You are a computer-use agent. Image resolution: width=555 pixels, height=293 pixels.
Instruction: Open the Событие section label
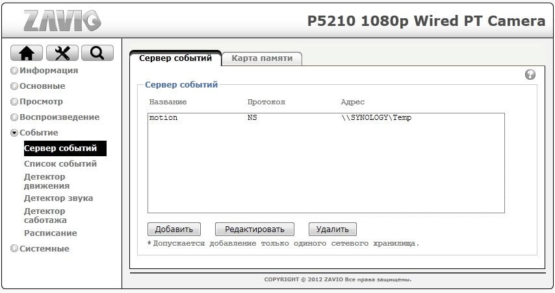[39, 132]
